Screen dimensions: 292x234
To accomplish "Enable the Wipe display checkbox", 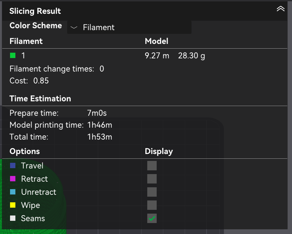I will (152, 205).
